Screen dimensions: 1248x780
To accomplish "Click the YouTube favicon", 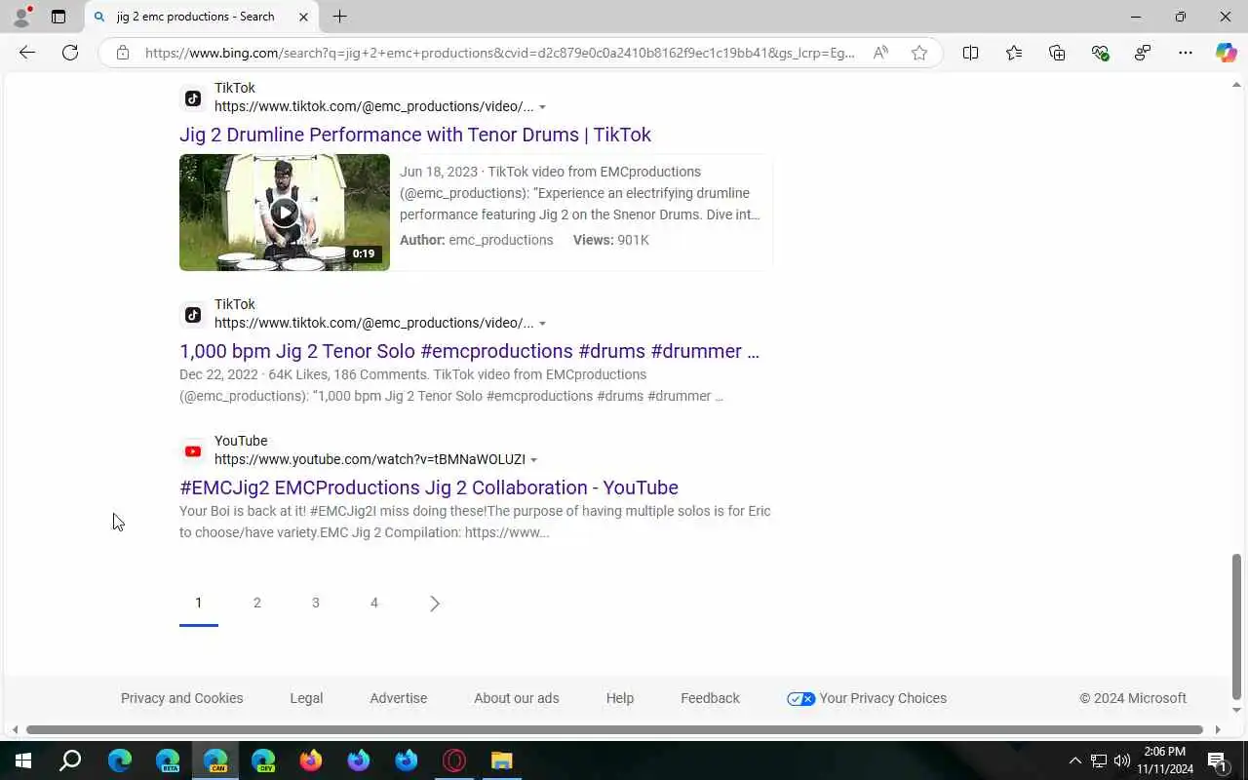I will [x=193, y=450].
